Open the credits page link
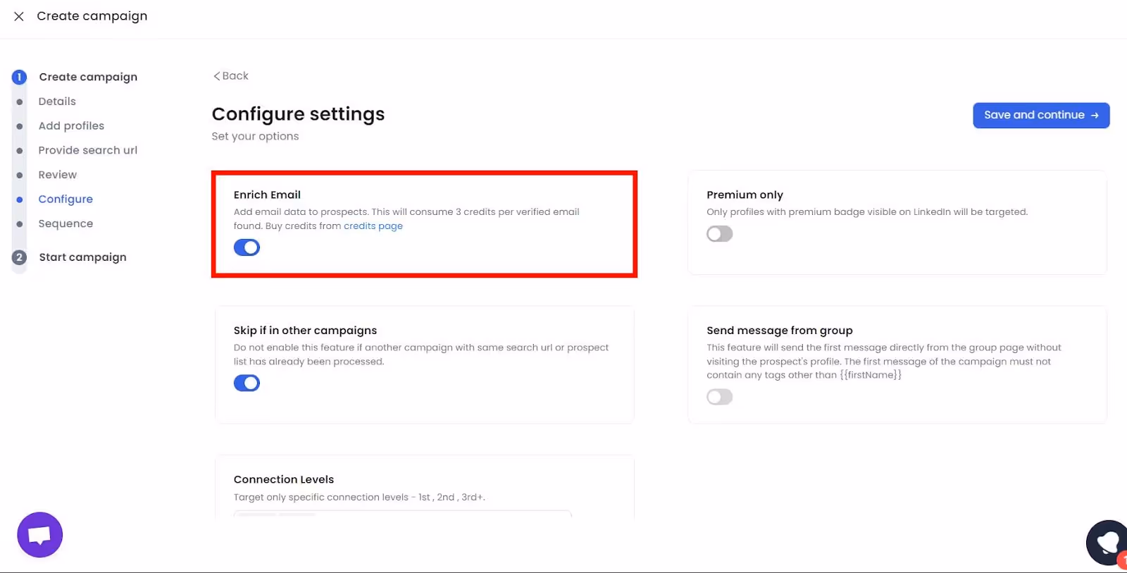Viewport: 1127px width, 573px height. (373, 226)
